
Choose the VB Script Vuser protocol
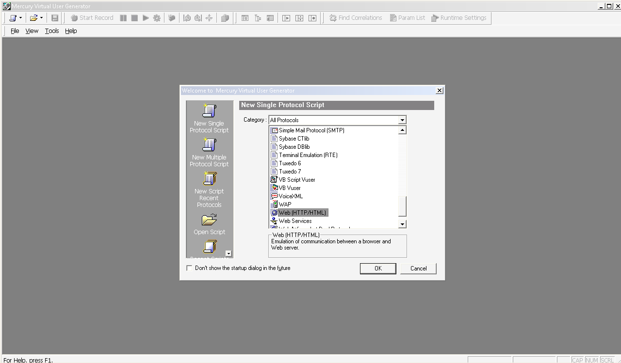pyautogui.click(x=293, y=180)
